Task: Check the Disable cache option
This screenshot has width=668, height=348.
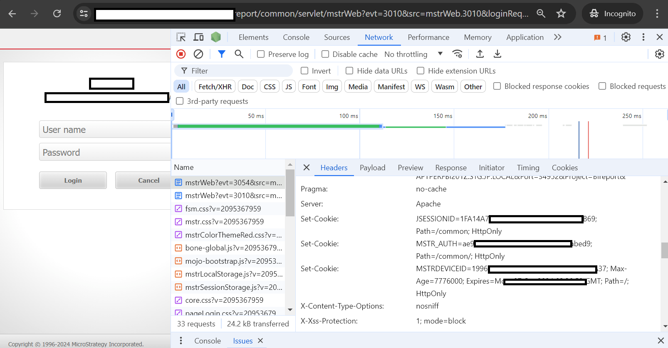Action: (x=325, y=54)
